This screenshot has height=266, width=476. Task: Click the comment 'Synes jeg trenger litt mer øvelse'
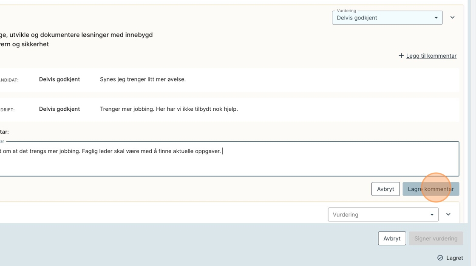click(x=143, y=79)
